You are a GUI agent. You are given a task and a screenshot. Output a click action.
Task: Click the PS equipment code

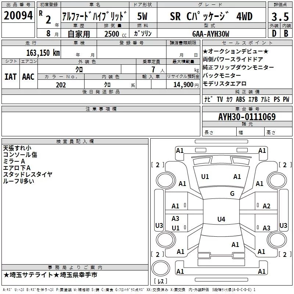point(277,99)
